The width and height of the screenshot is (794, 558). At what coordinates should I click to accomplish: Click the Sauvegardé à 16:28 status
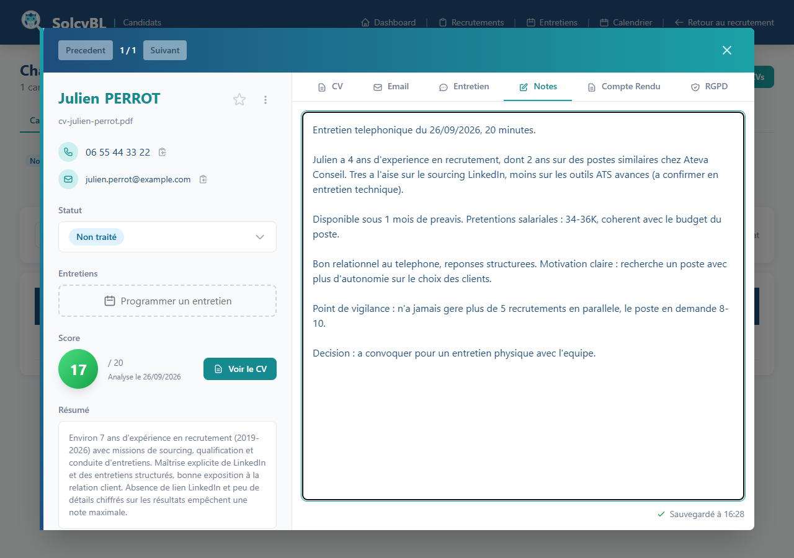click(701, 514)
